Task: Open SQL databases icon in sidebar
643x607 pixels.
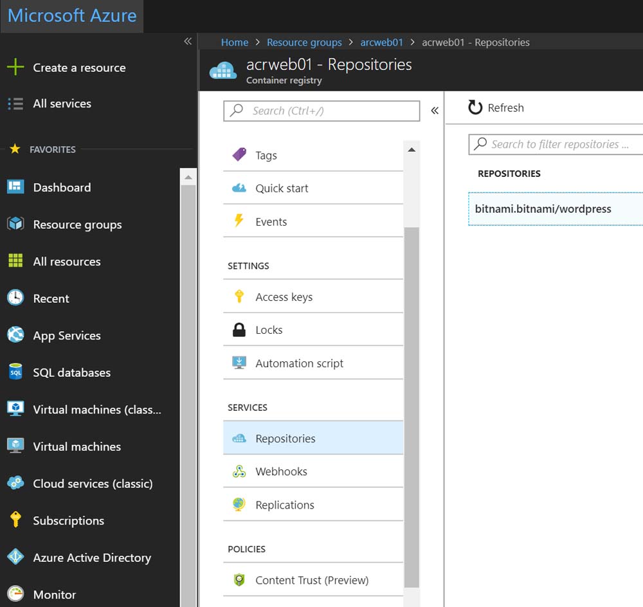Action: click(15, 372)
